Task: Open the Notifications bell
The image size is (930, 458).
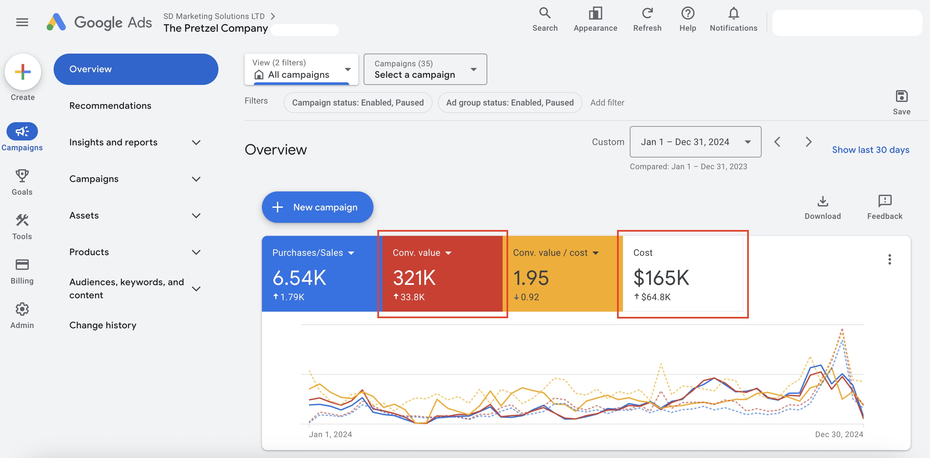Action: click(x=733, y=14)
